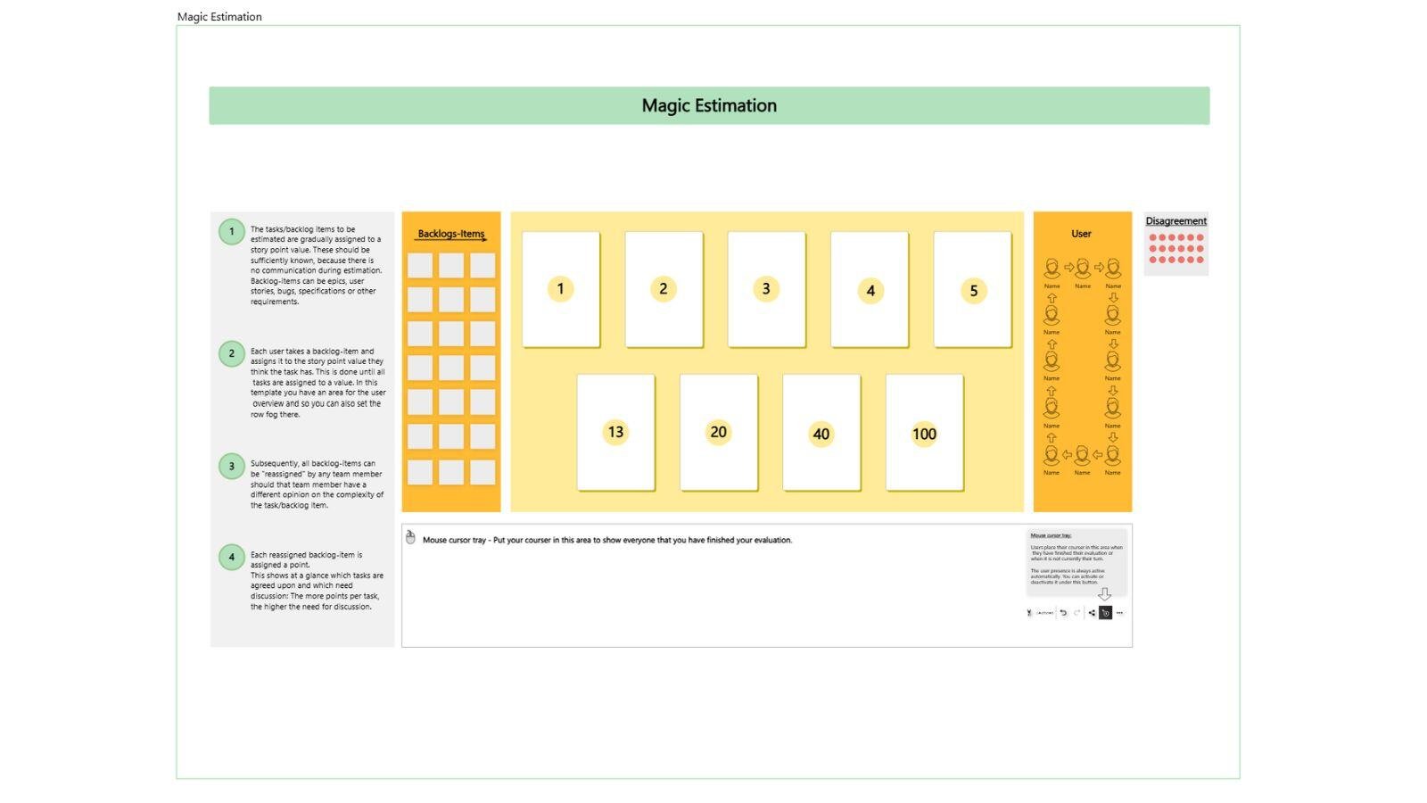Viewport: 1427px width, 803px height.
Task: Click the ellipsis (more options) icon
Action: click(1120, 613)
